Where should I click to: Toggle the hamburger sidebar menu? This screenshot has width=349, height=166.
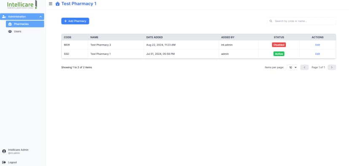click(x=51, y=4)
